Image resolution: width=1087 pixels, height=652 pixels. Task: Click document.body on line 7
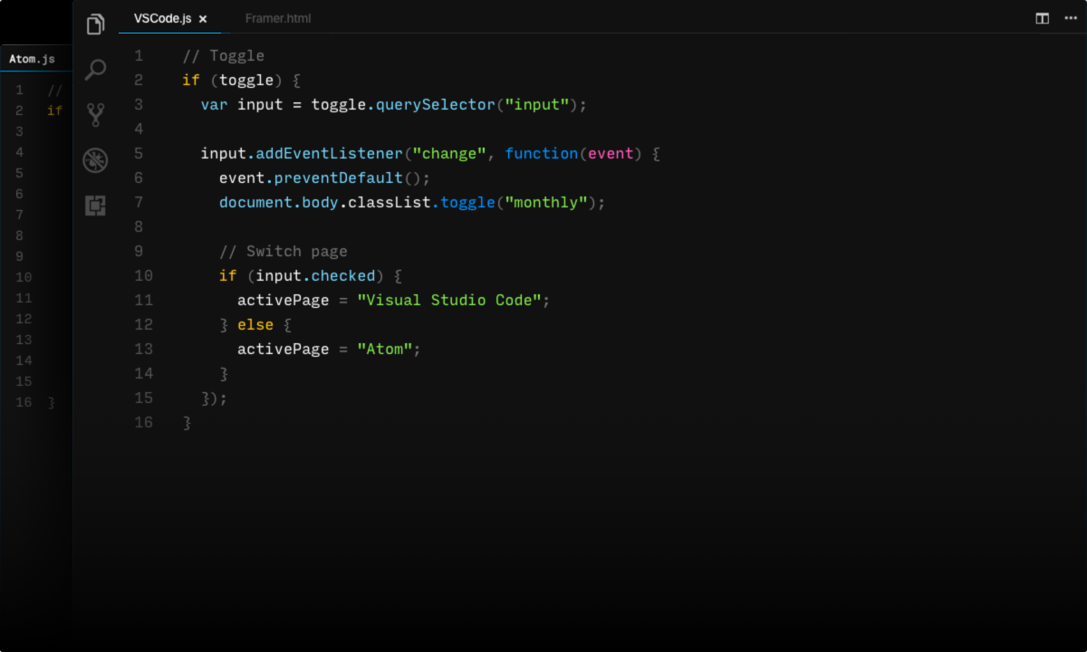coord(278,203)
